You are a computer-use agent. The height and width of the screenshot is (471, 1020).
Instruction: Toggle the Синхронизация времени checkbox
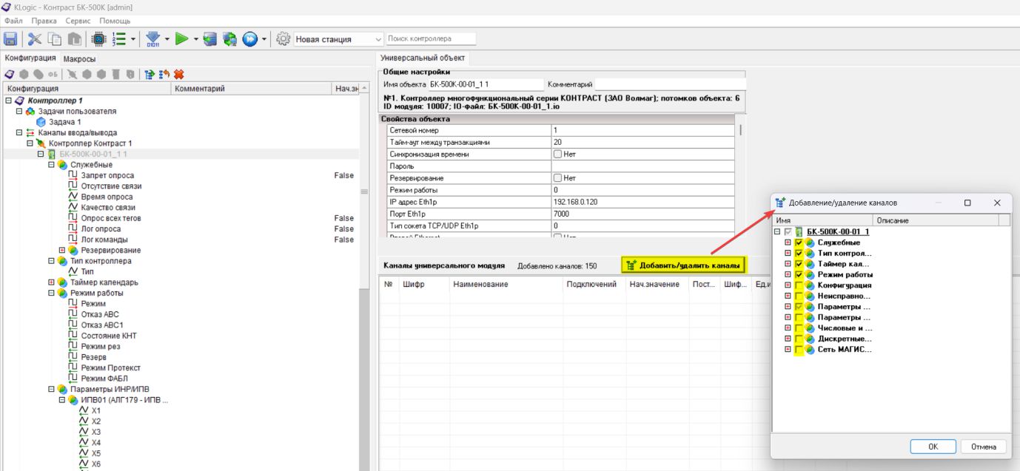pos(557,155)
